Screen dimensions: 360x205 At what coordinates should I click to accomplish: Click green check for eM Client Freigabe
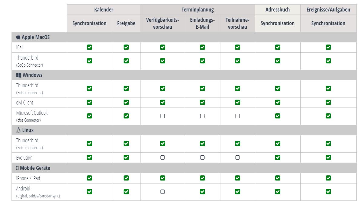tap(126, 102)
